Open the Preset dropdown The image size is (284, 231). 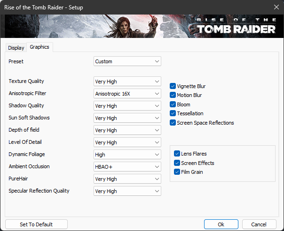[x=127, y=61]
